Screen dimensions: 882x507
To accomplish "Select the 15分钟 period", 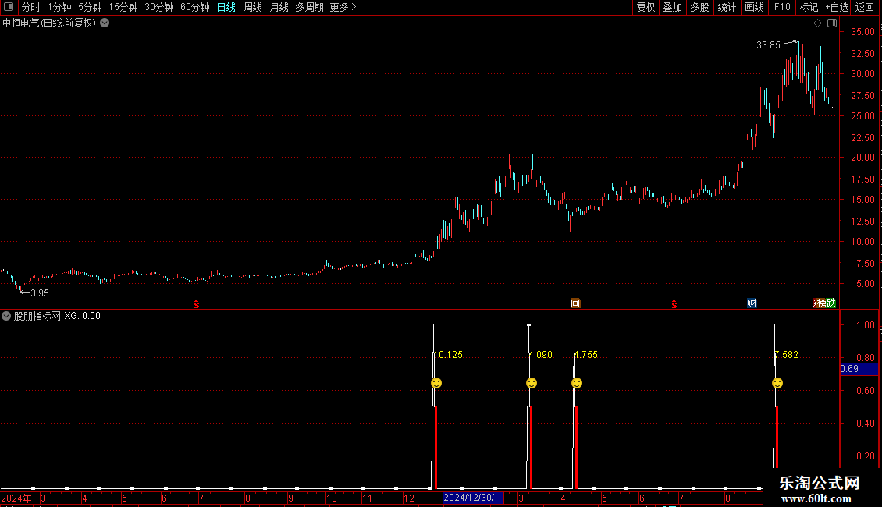I will tap(123, 7).
